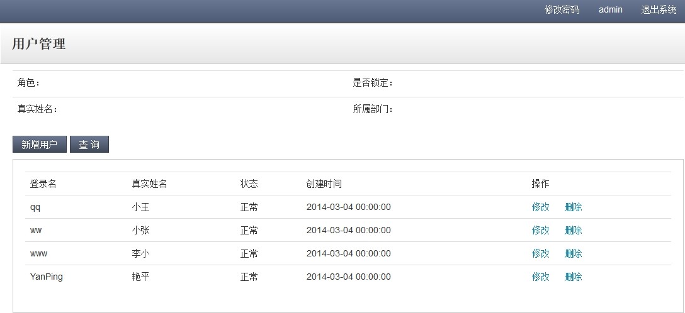Screen dimensions: 685x313
Task: Click the 是否锁定 filter label
Action: [x=373, y=83]
